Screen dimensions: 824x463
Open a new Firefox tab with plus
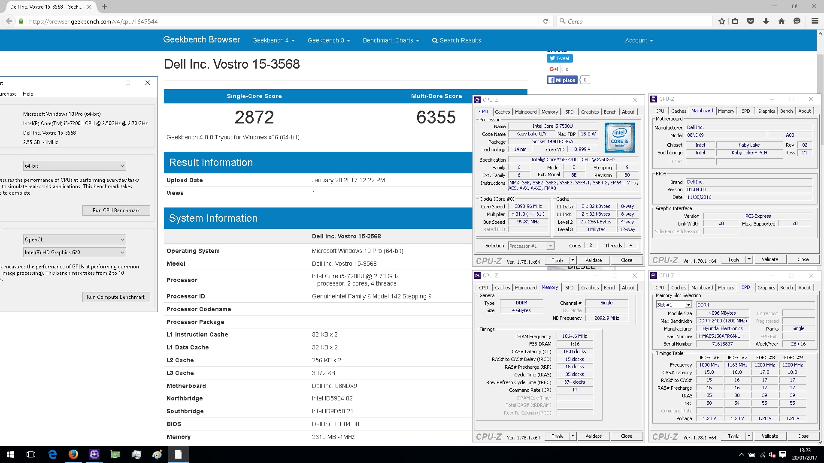[x=104, y=7]
